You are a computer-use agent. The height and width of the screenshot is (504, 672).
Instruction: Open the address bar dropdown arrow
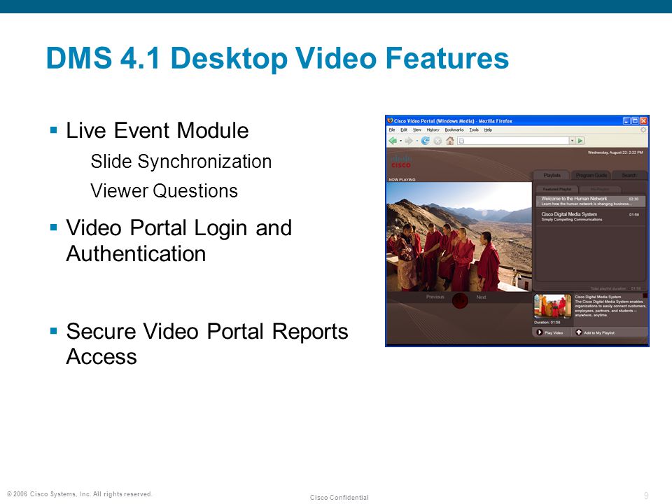click(x=572, y=141)
